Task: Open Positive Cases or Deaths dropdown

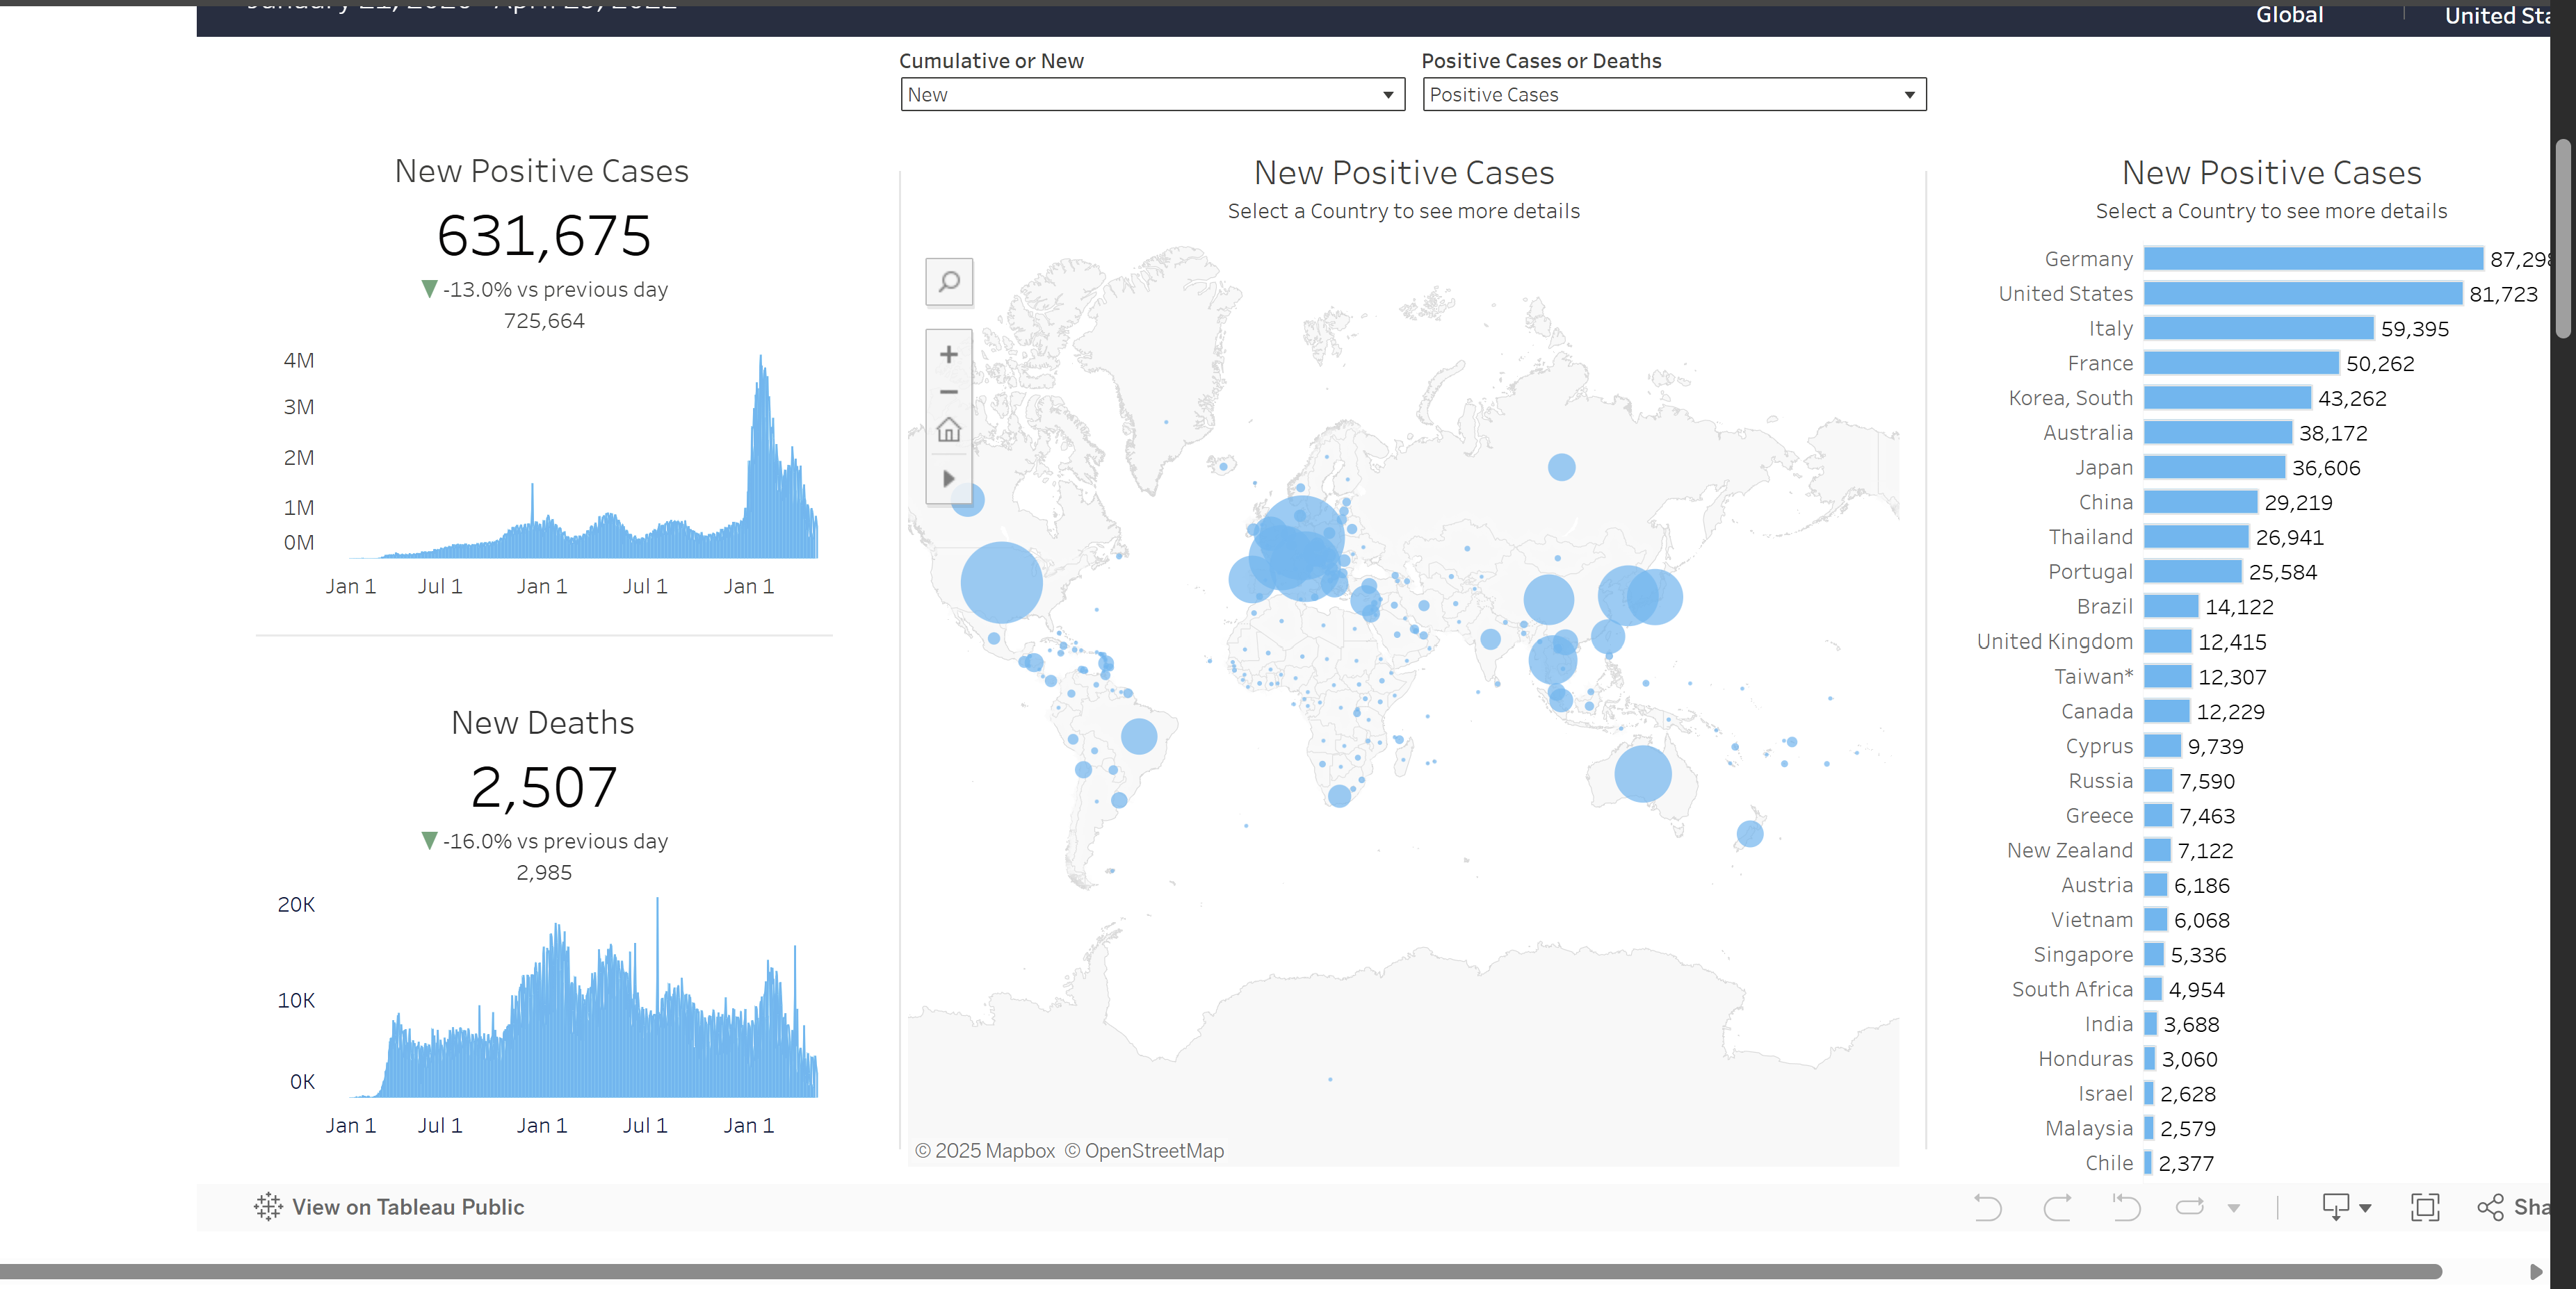Action: tap(1673, 95)
